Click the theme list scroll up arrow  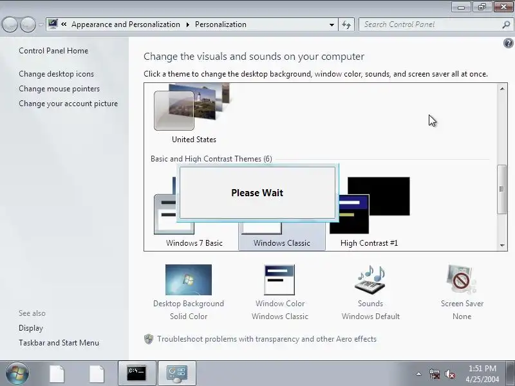502,89
